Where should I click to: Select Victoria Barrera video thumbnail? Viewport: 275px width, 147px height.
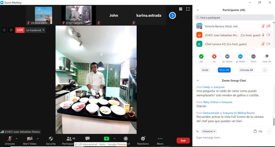click(x=44, y=15)
